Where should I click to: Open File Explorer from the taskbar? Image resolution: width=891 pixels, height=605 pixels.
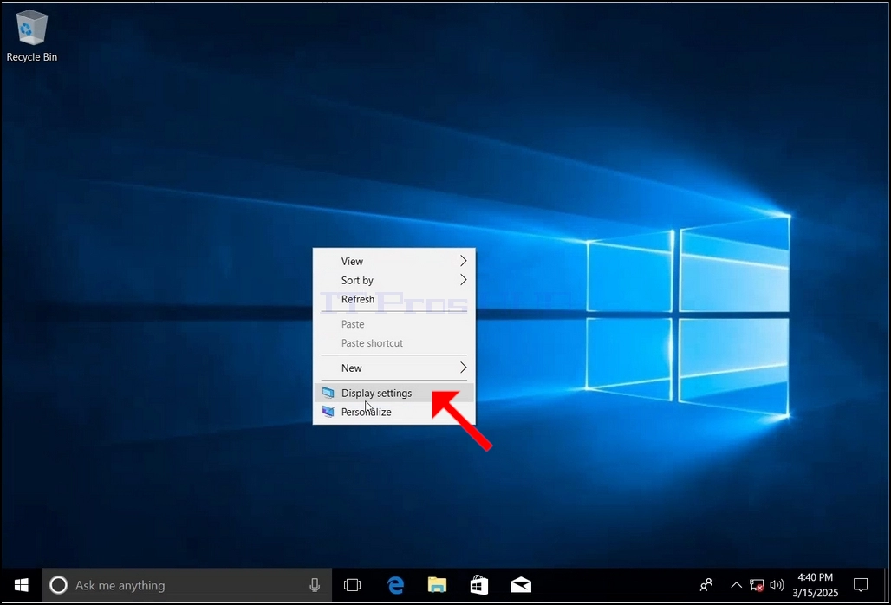(x=437, y=585)
